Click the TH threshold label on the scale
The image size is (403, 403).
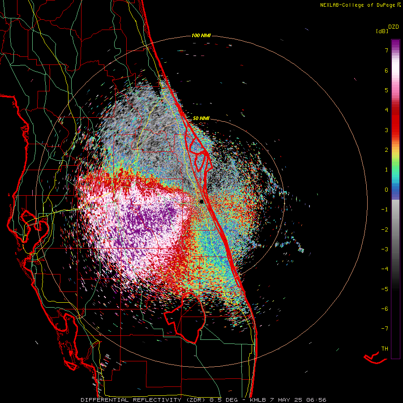[x=385, y=349]
